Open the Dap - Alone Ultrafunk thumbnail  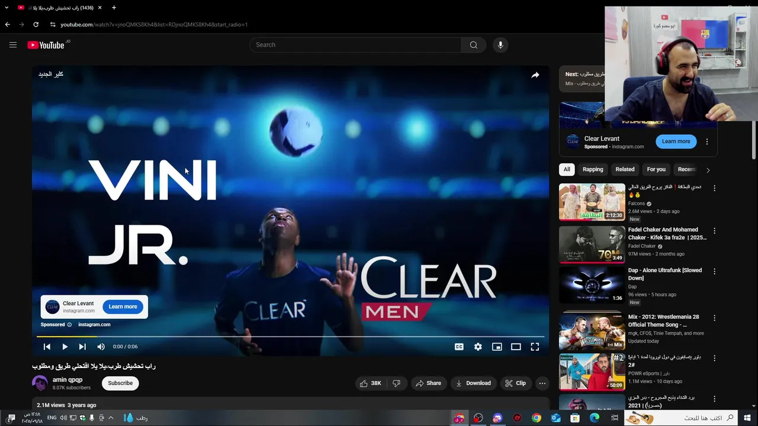click(592, 285)
